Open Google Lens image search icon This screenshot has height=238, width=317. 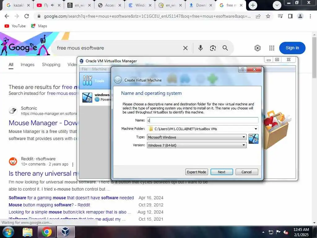pos(213,48)
